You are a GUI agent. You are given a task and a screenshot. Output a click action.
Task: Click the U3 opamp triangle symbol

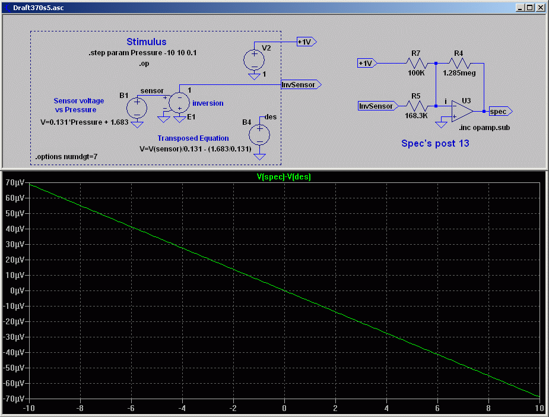point(462,111)
